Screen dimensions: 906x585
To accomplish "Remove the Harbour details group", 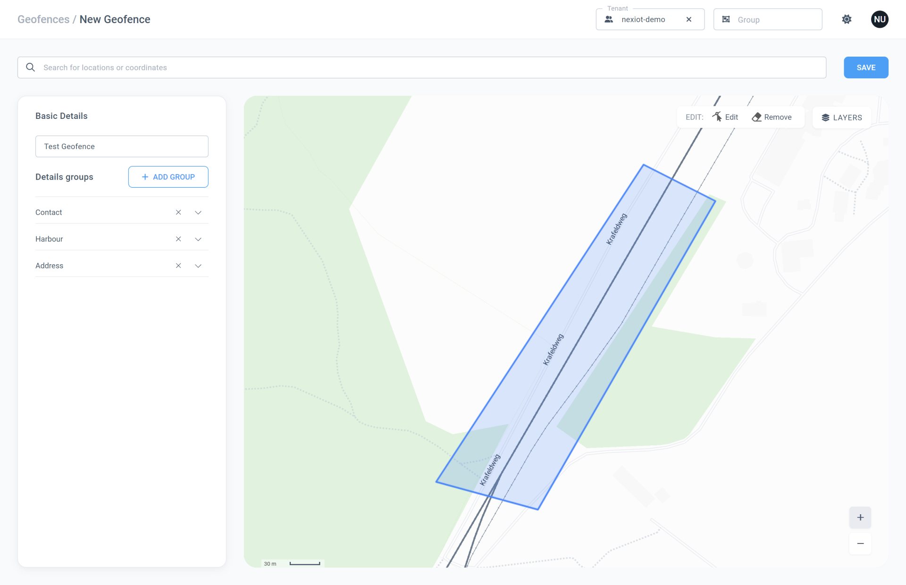I will coord(178,239).
